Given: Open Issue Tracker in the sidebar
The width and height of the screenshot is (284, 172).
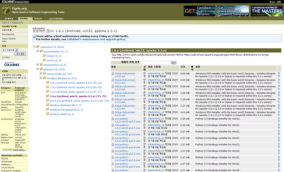Looking at the screenshot, I should point(9,38).
